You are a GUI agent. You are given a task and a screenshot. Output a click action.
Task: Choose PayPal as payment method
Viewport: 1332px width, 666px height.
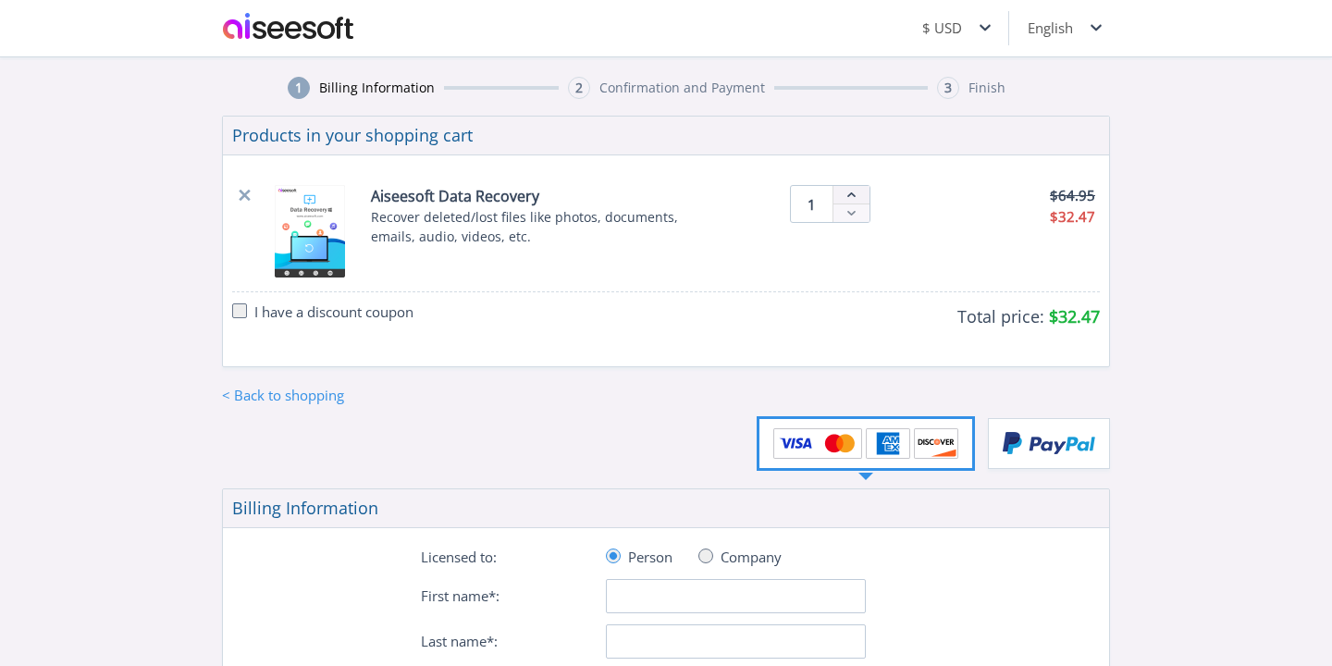point(1048,443)
